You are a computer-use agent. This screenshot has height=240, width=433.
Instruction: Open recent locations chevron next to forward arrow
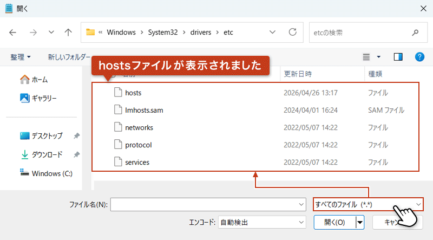point(51,32)
